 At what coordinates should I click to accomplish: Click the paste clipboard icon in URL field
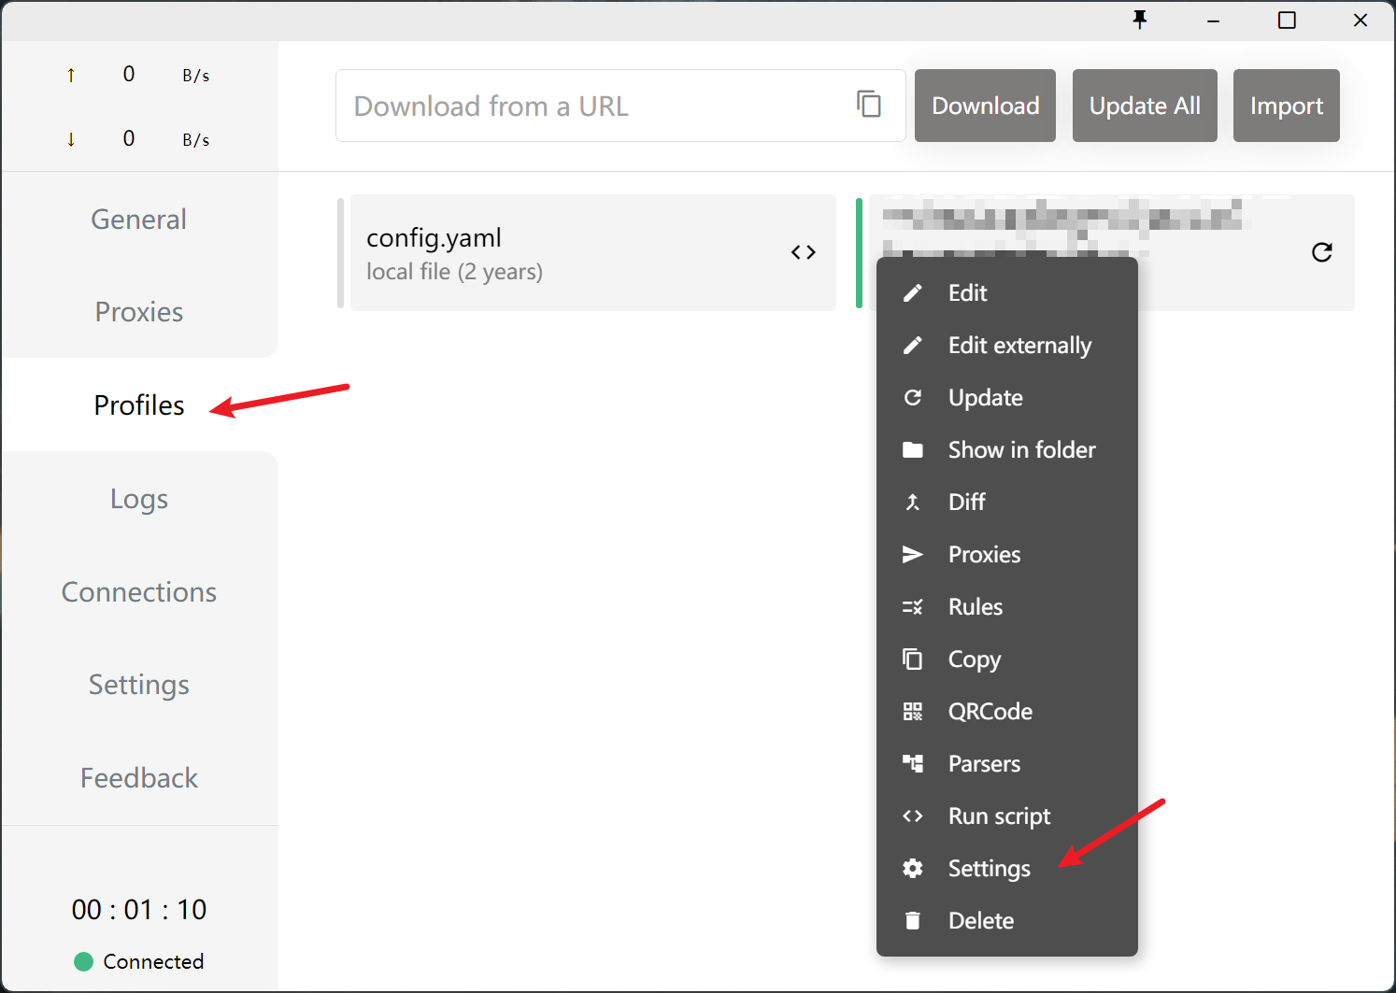[869, 105]
